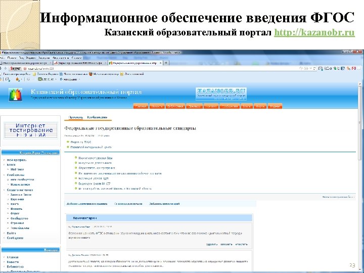364x273 pixels.
Task: Open Городской методический центр link
Action: point(91,147)
